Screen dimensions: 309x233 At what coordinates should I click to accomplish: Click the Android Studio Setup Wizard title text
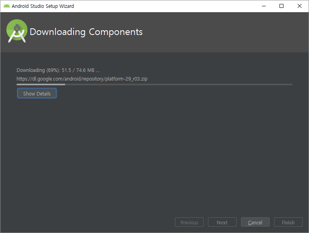click(x=43, y=6)
